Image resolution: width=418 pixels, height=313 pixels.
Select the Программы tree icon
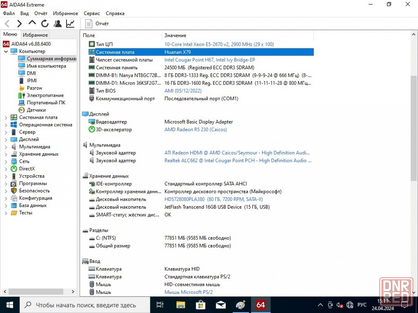click(x=14, y=183)
